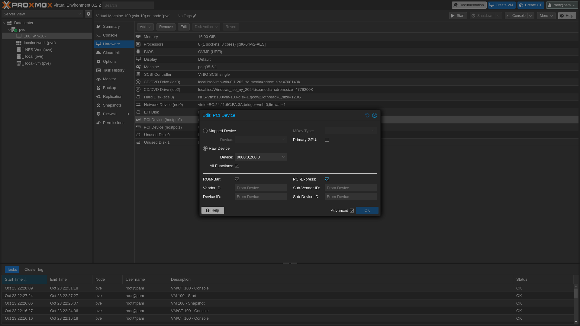Uncheck the PCI-Express checkbox
The image size is (580, 326).
point(327,179)
